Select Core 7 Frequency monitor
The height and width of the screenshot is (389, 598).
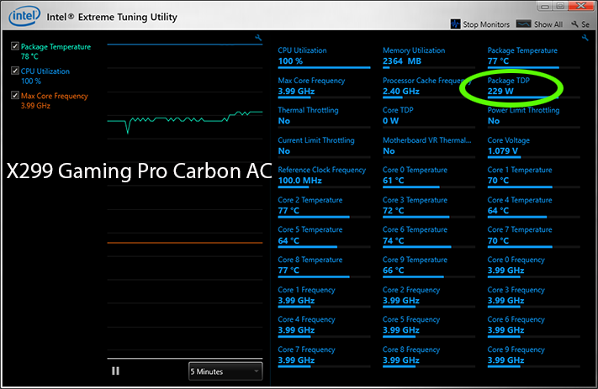324,355
